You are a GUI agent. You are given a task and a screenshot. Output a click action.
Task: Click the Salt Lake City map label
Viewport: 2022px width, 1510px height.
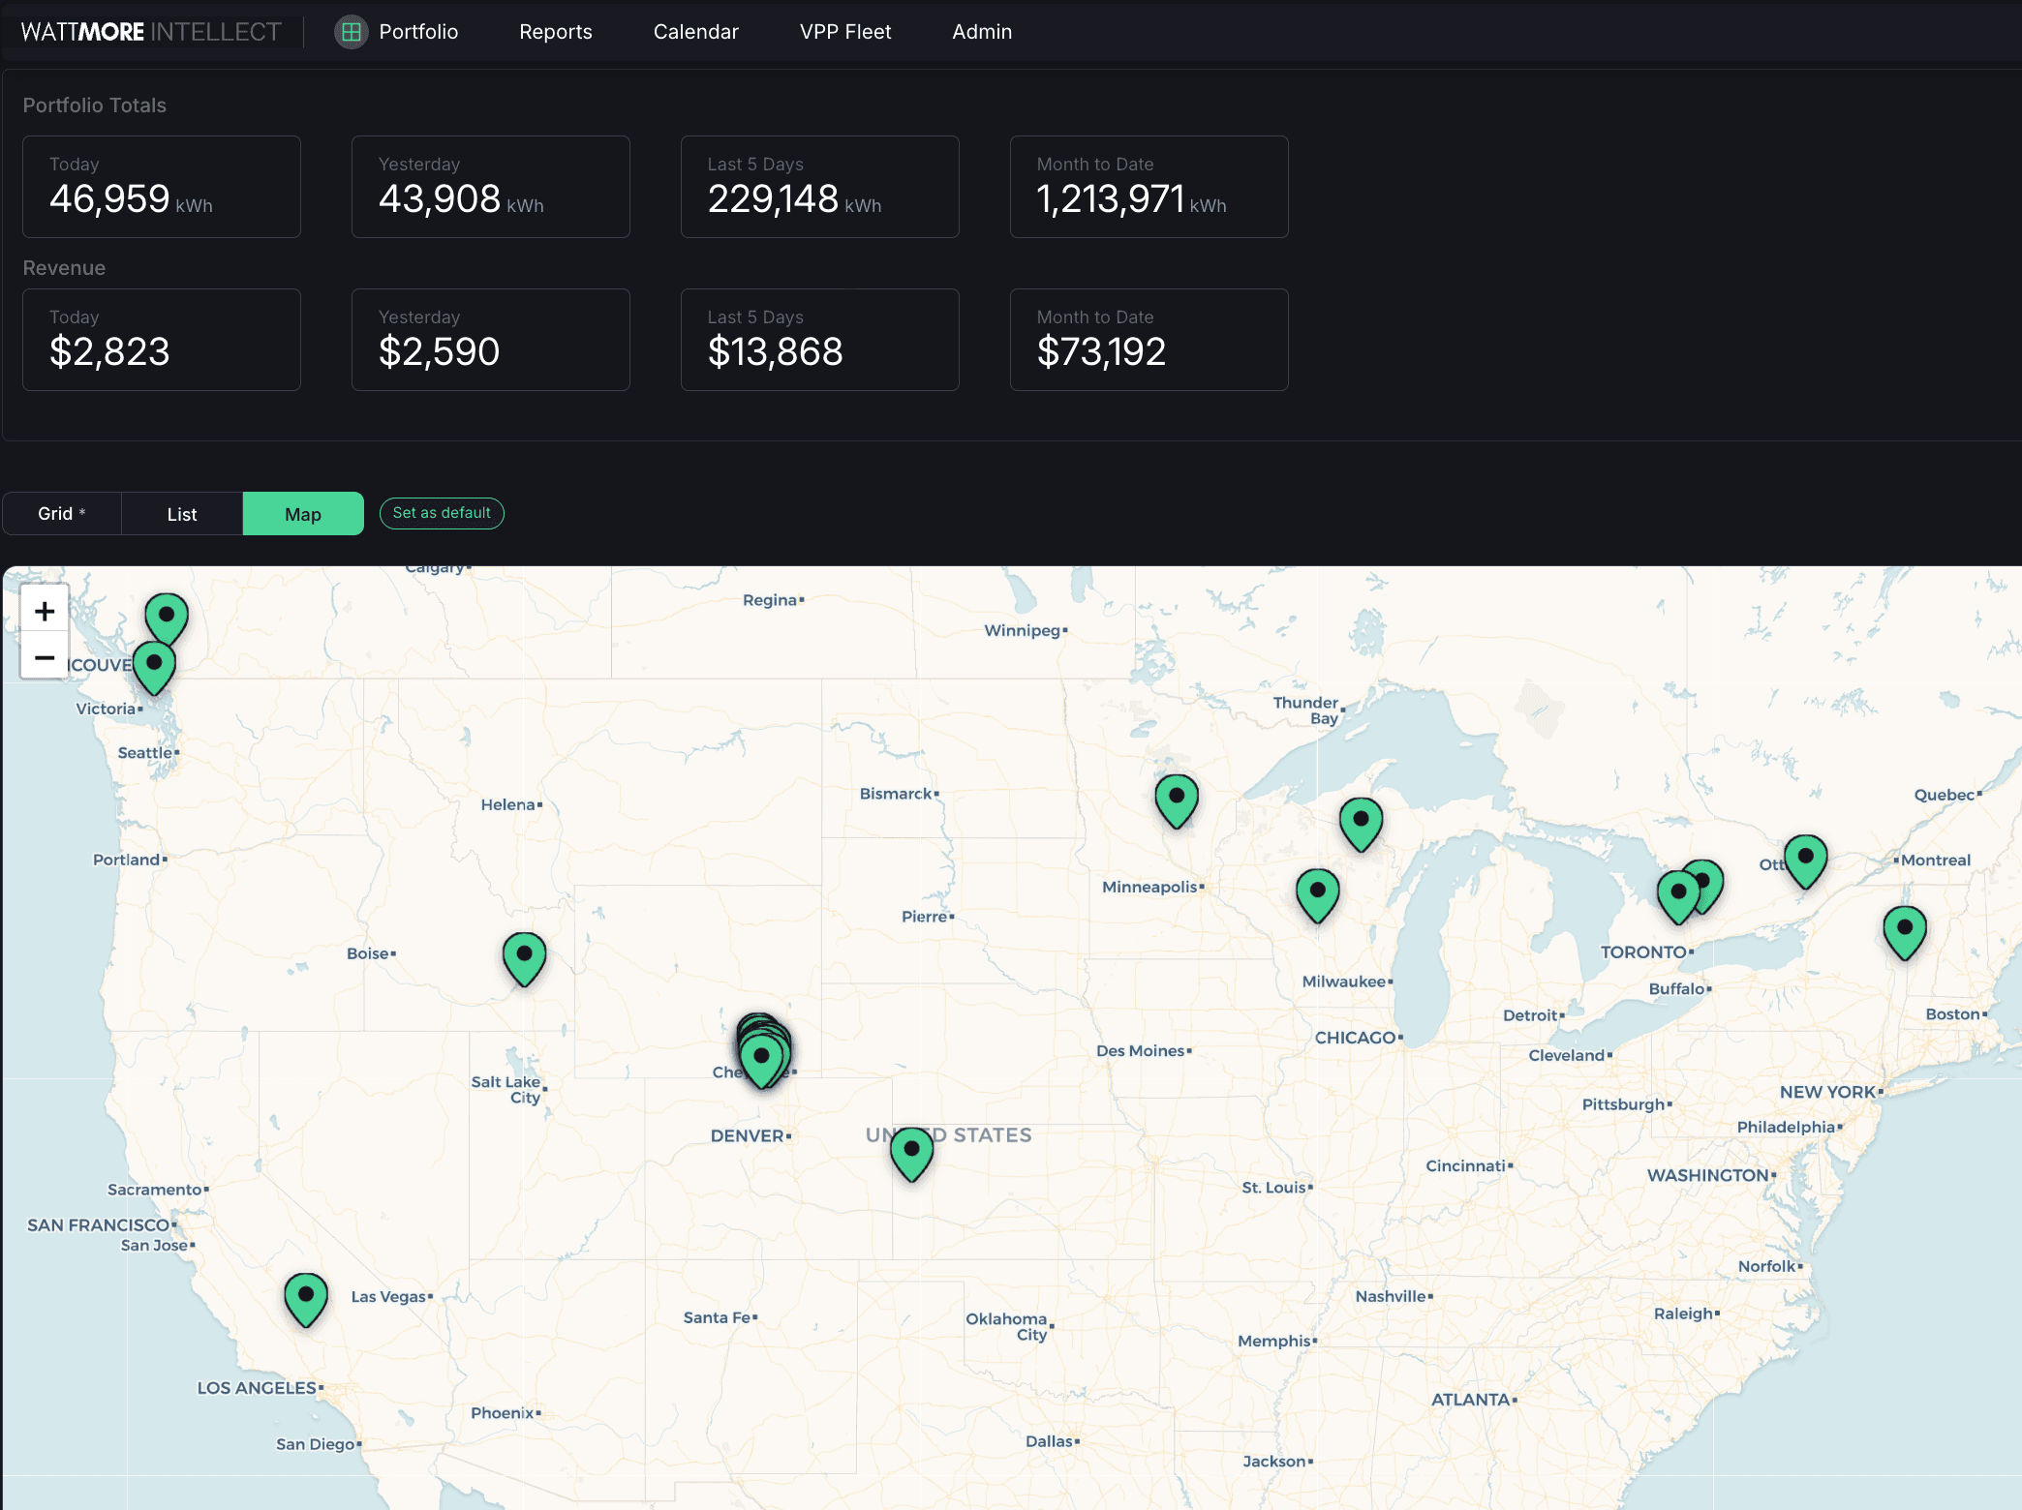[506, 1089]
